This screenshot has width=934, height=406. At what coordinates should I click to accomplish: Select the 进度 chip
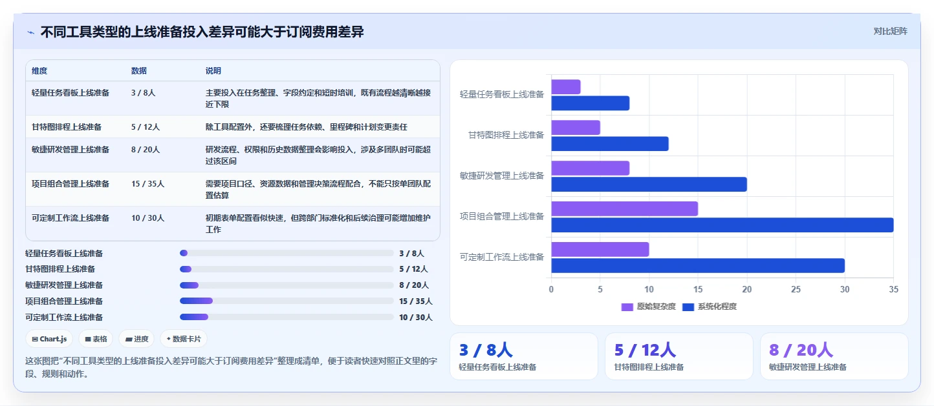[x=136, y=339]
